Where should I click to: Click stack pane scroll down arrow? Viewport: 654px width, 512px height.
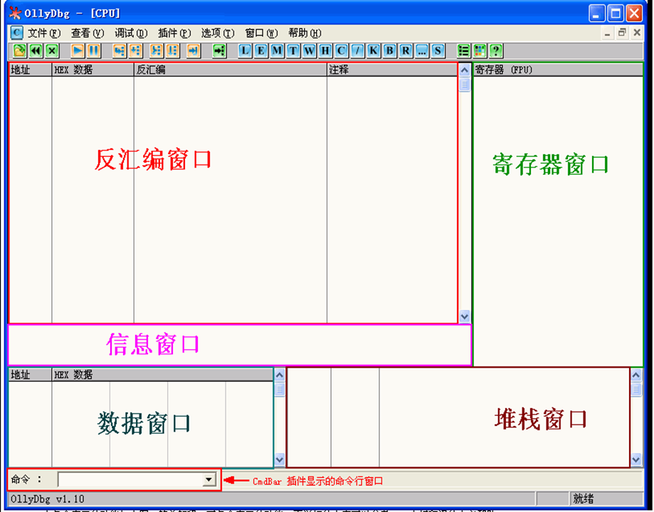pos(635,460)
